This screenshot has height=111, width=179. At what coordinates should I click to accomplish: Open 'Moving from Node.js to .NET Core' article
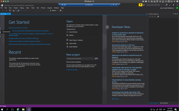point(123,45)
